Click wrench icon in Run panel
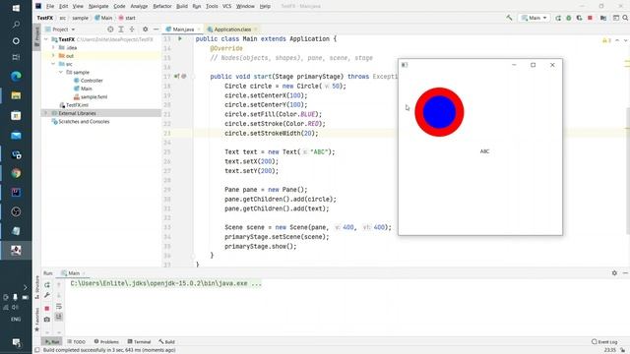This screenshot has width=630, height=354. point(47,295)
